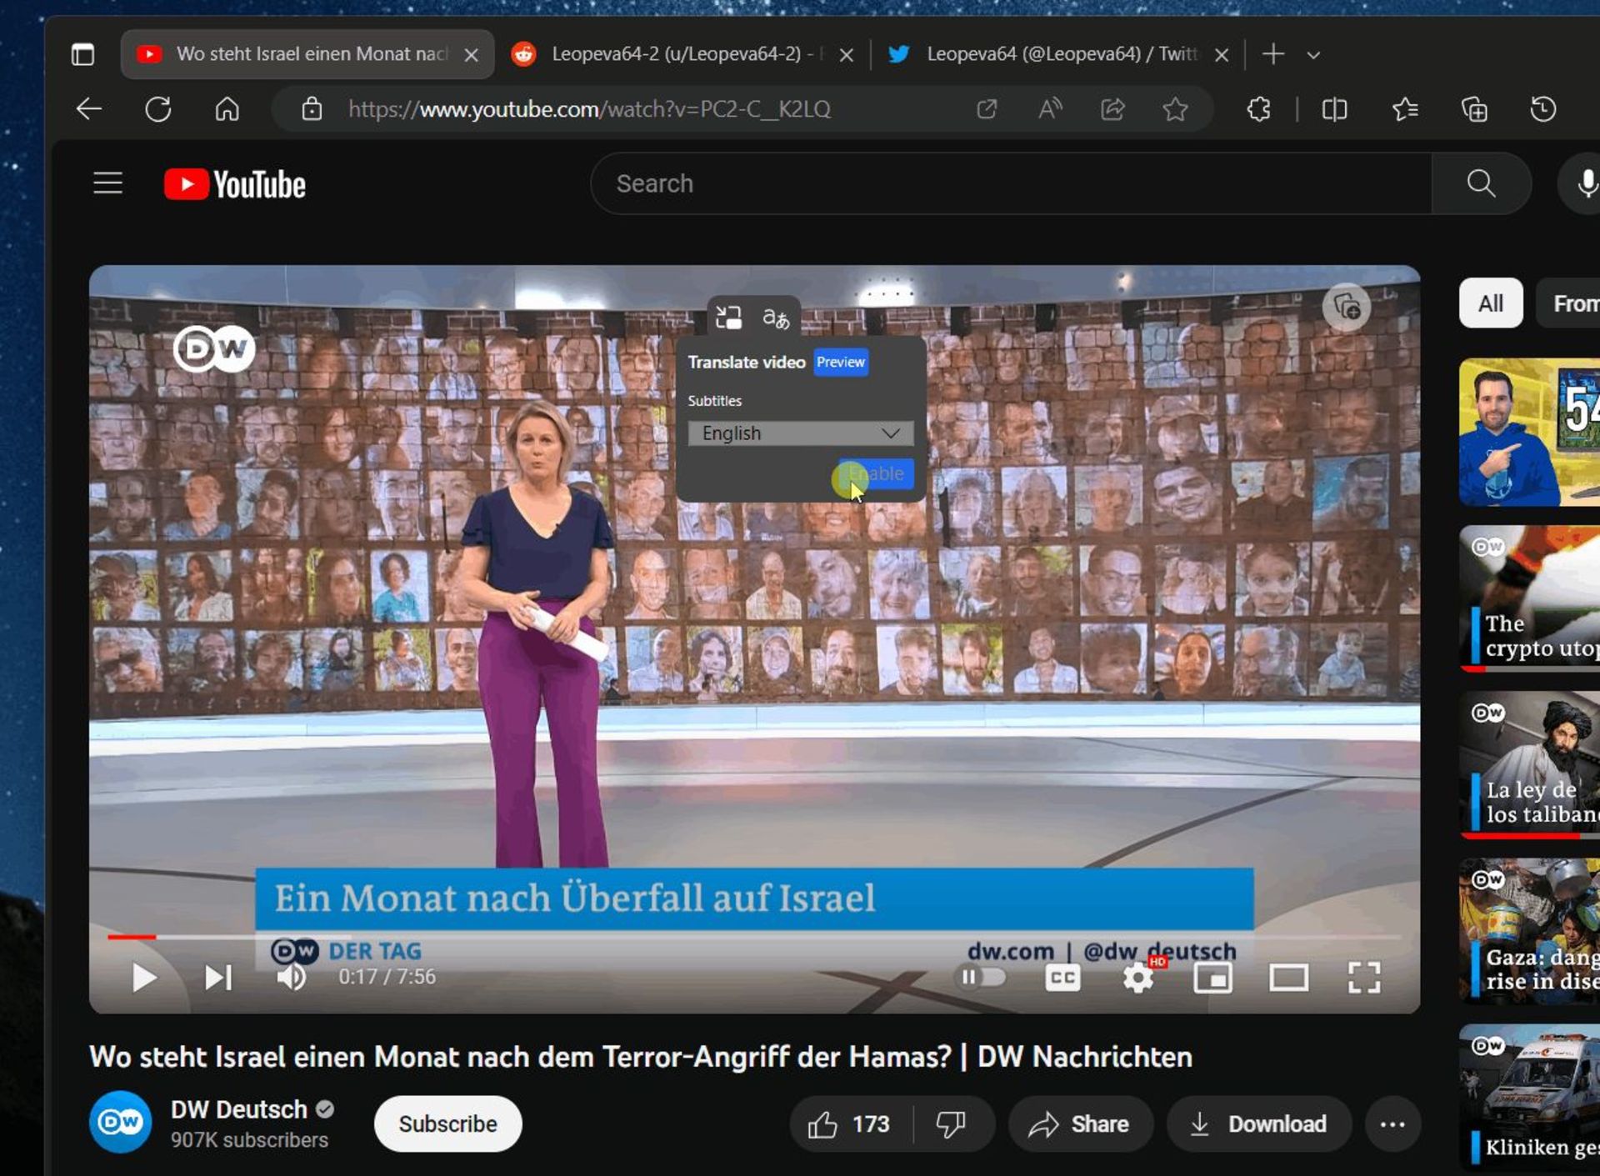The height and width of the screenshot is (1176, 1600).
Task: Close the YouTube browser tab
Action: (x=471, y=55)
